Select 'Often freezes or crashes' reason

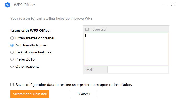[x=12, y=38]
